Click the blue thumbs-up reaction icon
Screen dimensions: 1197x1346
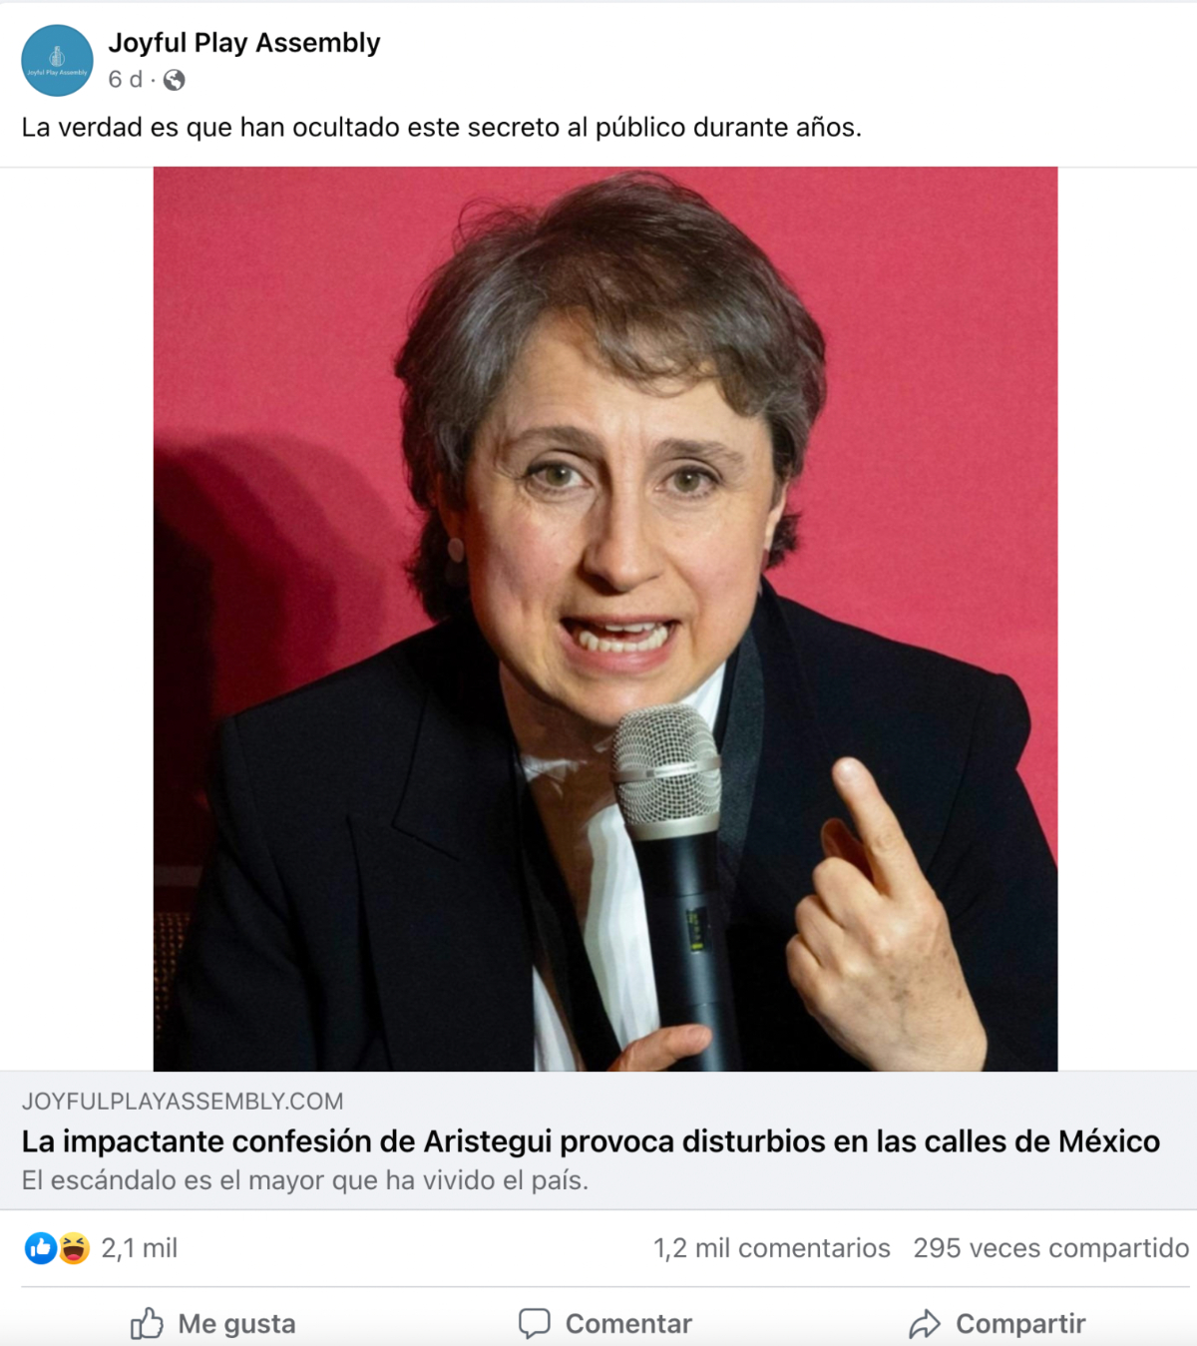(x=41, y=1248)
